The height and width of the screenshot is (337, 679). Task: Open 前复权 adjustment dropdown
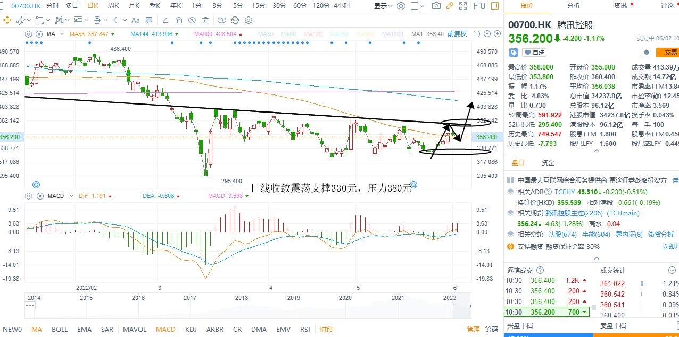[x=457, y=34]
